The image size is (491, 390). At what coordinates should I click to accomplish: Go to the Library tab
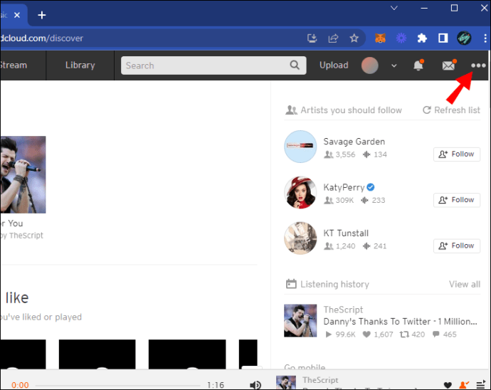point(80,65)
